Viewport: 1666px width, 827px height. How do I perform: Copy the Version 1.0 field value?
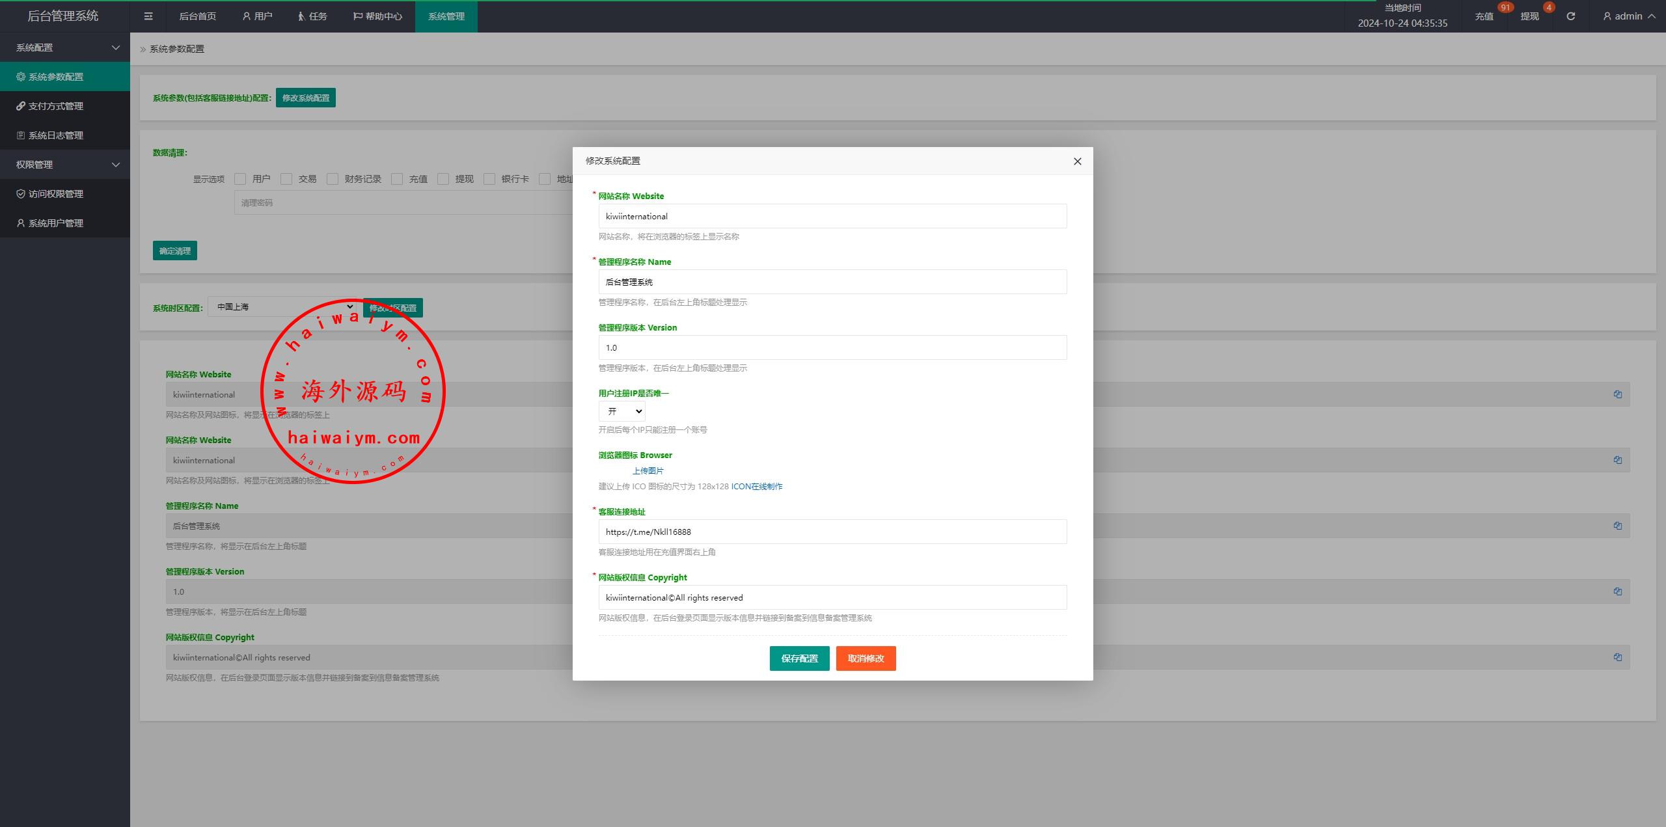(1617, 591)
